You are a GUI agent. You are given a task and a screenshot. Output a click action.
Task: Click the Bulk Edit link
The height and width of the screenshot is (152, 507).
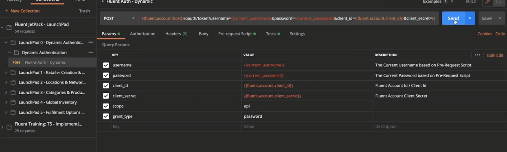495,55
